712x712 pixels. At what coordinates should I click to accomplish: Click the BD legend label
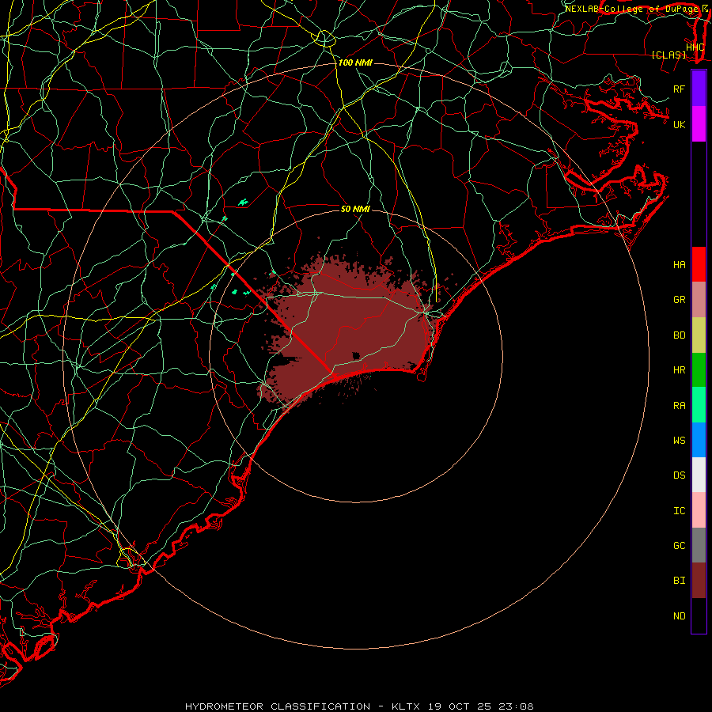679,335
